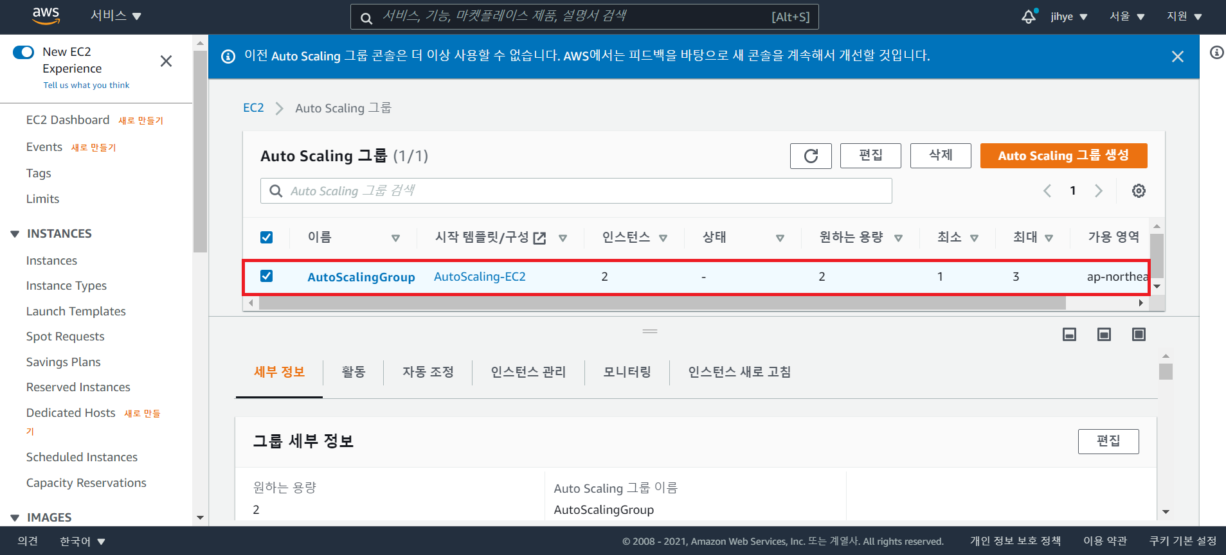The height and width of the screenshot is (555, 1226).
Task: Toggle the select-all checkbox in table header
Action: pos(266,238)
